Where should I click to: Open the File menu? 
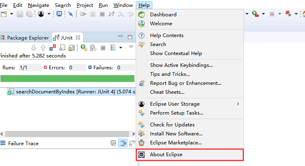[x=4, y=5]
